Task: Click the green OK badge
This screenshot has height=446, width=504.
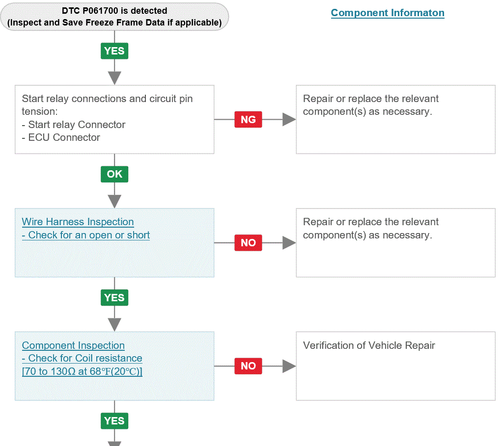Action: [x=114, y=174]
